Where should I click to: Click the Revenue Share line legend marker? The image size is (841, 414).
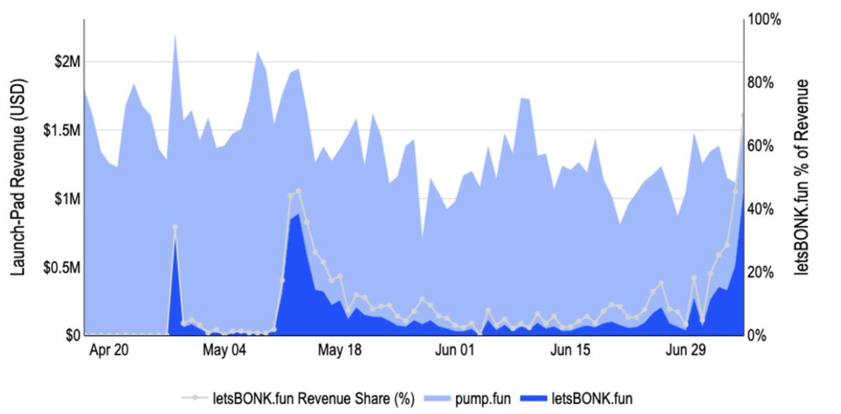click(193, 398)
